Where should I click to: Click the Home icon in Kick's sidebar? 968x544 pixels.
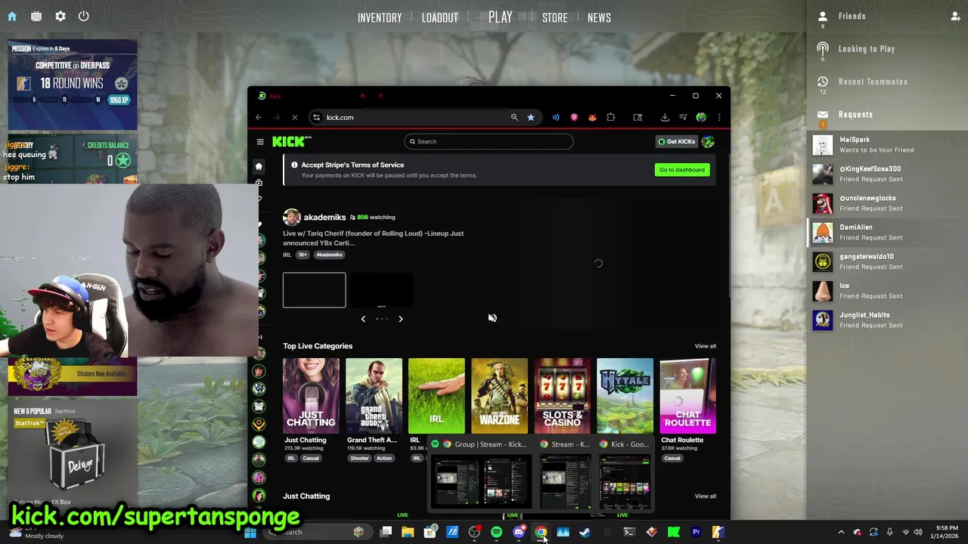pyautogui.click(x=259, y=166)
